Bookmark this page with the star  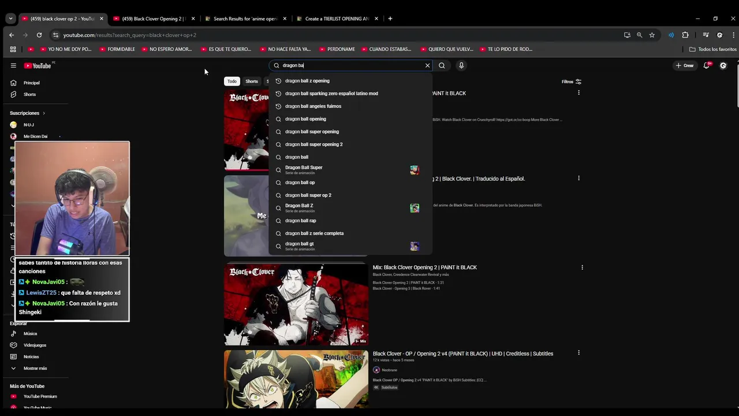[652, 35]
